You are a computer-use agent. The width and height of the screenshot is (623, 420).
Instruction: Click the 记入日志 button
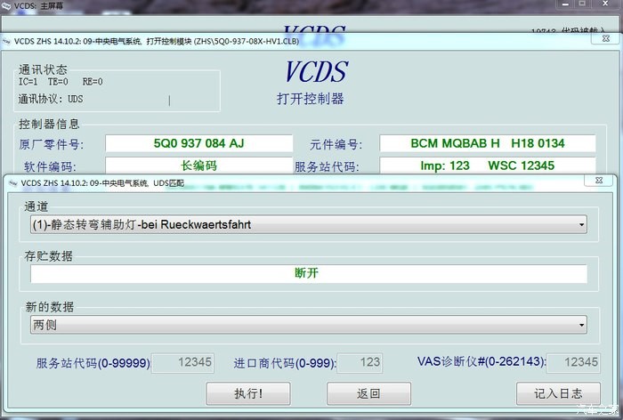(560, 393)
